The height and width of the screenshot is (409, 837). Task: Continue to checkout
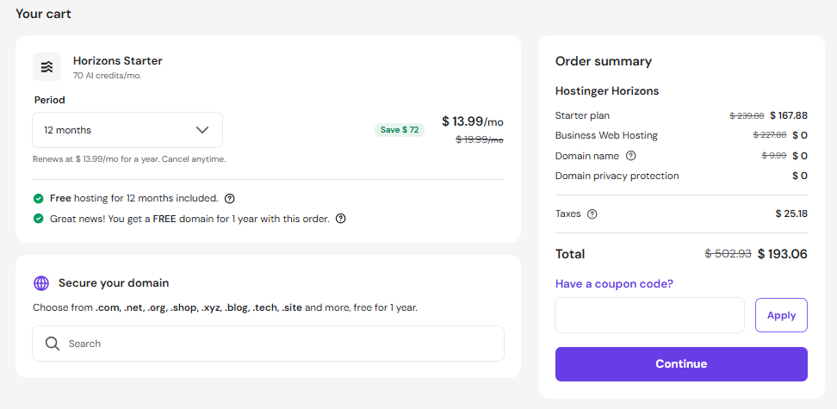pos(681,364)
